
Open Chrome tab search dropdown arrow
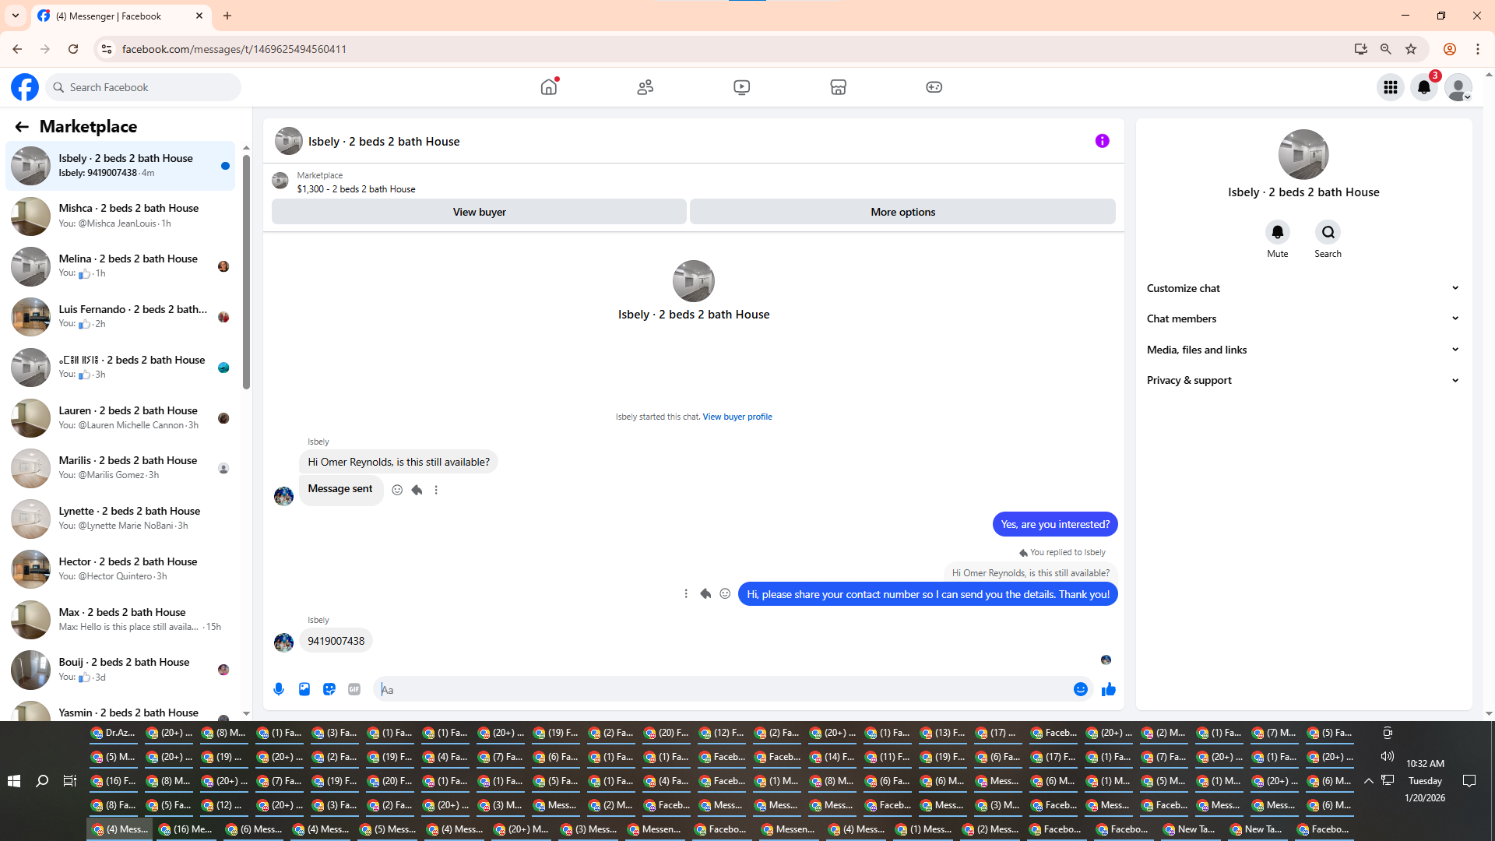click(x=16, y=16)
